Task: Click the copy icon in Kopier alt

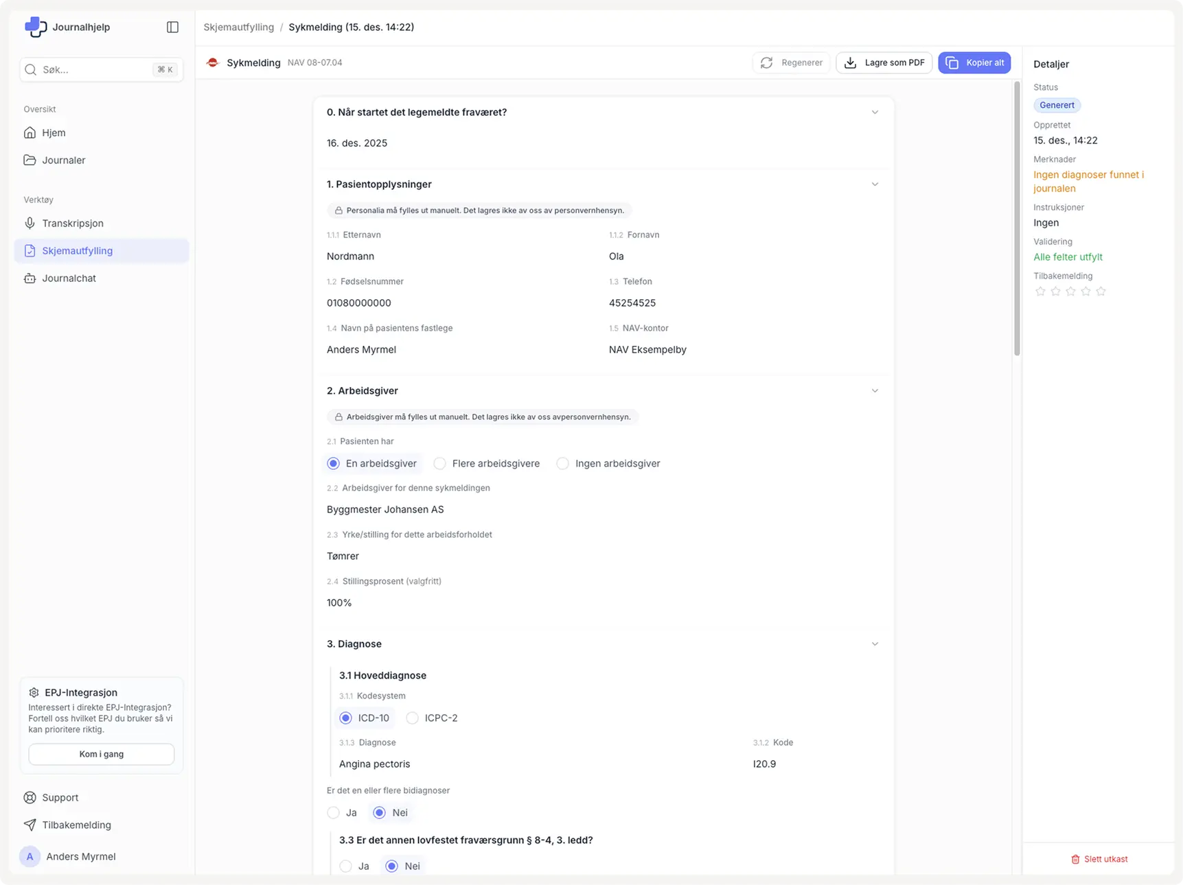Action: (952, 62)
